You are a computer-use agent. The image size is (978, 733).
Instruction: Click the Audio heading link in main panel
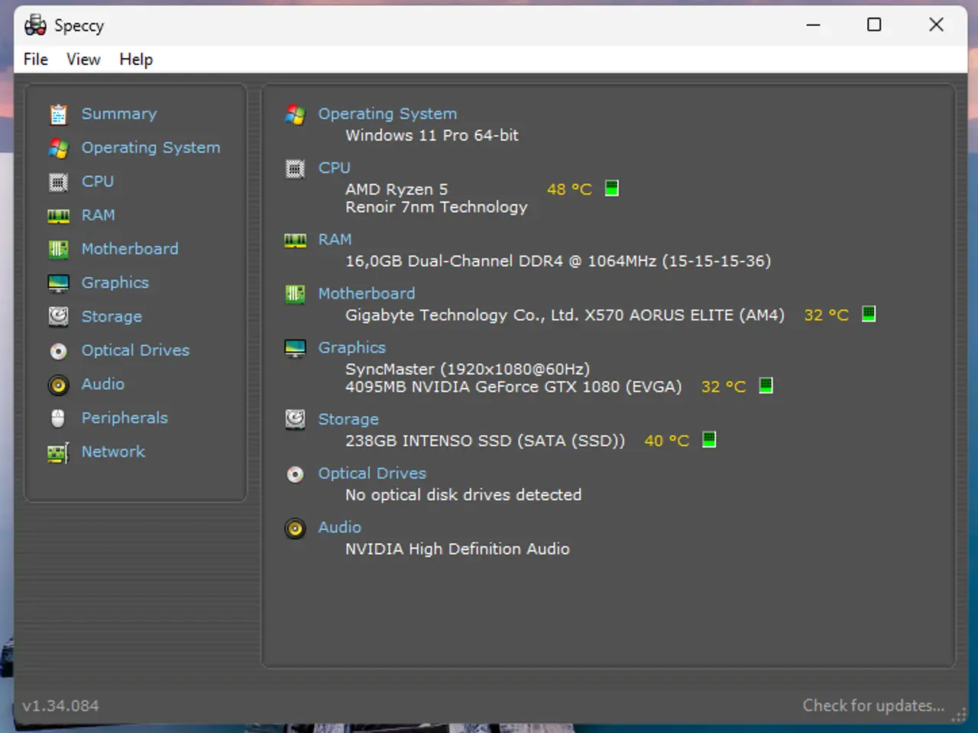(x=340, y=528)
